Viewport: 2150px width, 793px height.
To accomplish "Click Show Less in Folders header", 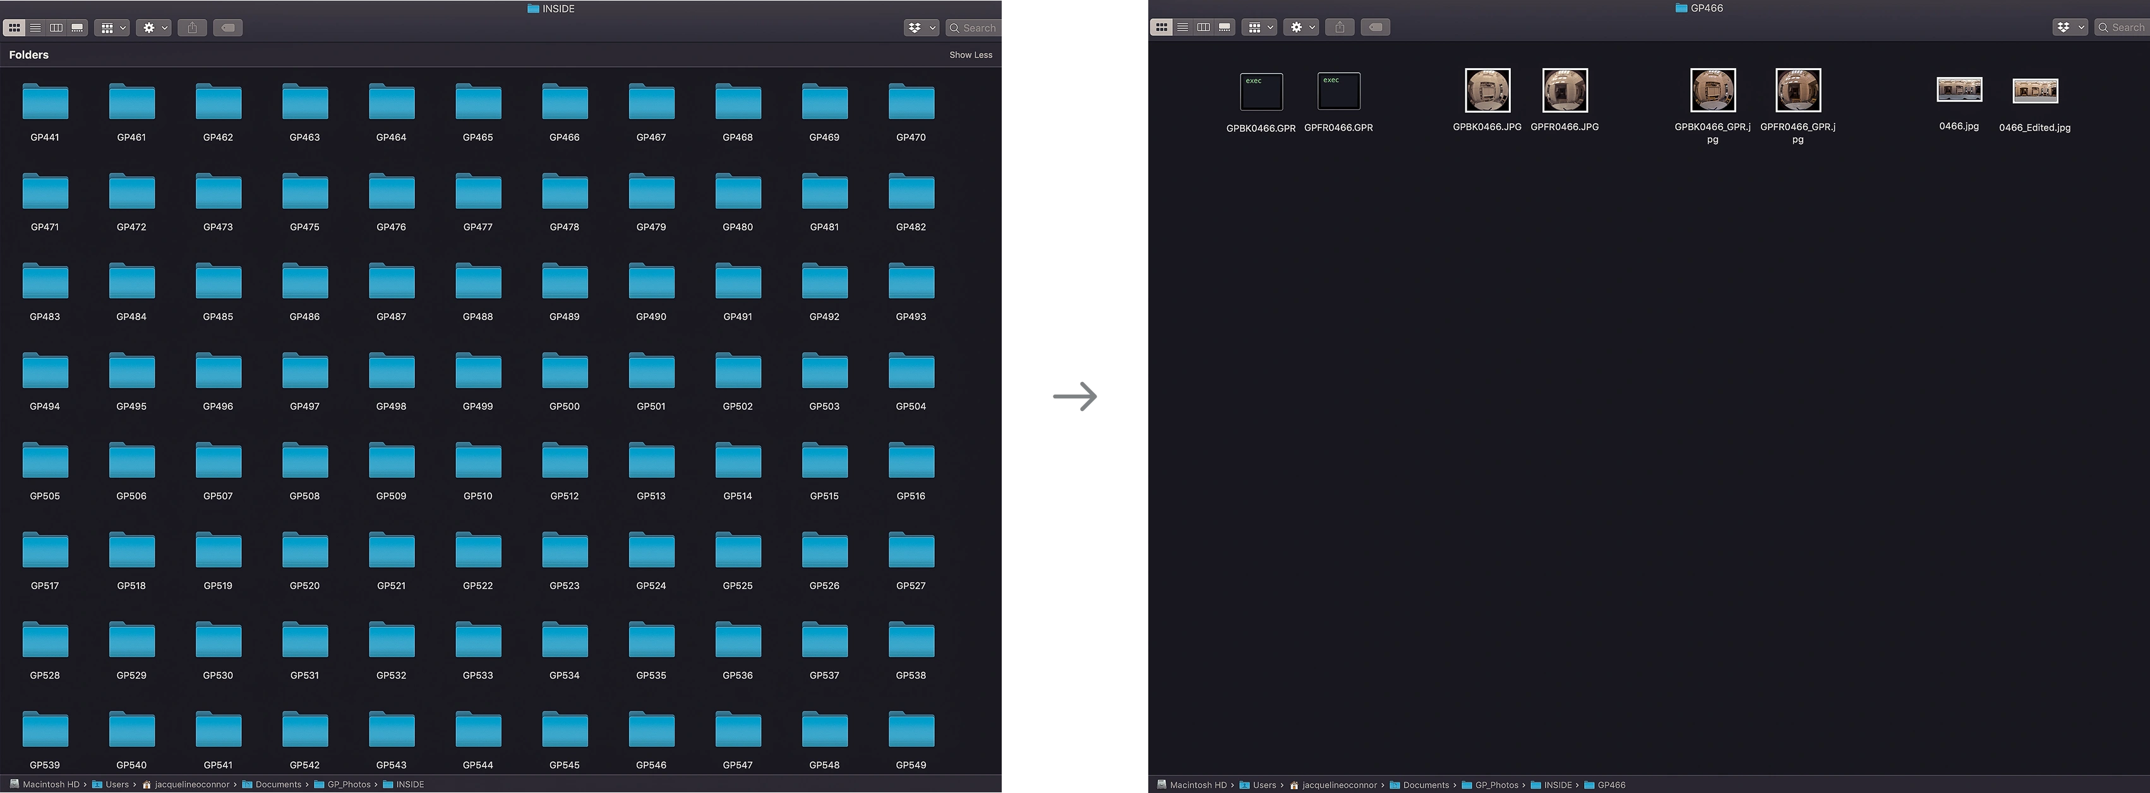I will (x=971, y=55).
